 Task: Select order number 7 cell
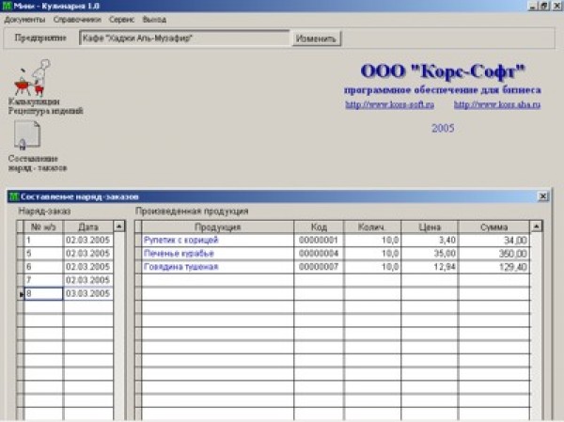tap(43, 280)
